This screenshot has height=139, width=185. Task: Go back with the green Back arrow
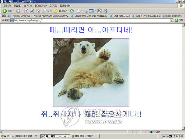point(7,11)
